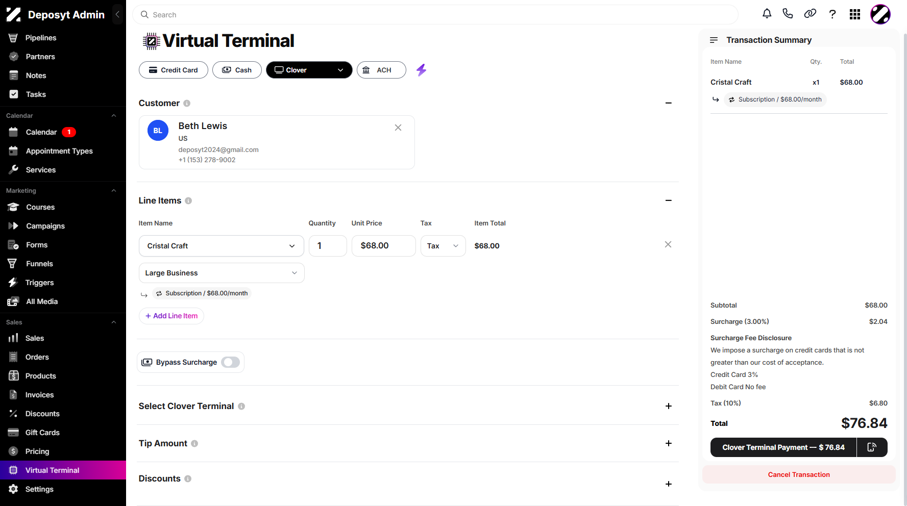Expand the Discounts section
The width and height of the screenshot is (907, 506).
(669, 484)
